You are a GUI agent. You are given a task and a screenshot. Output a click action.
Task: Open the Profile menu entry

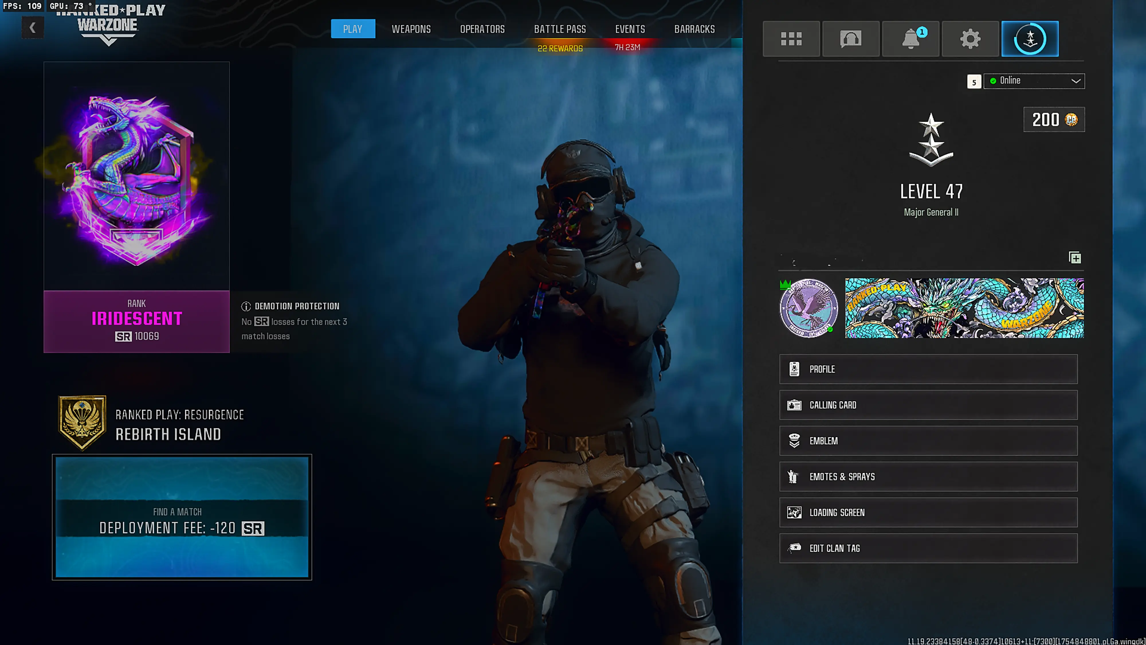928,369
